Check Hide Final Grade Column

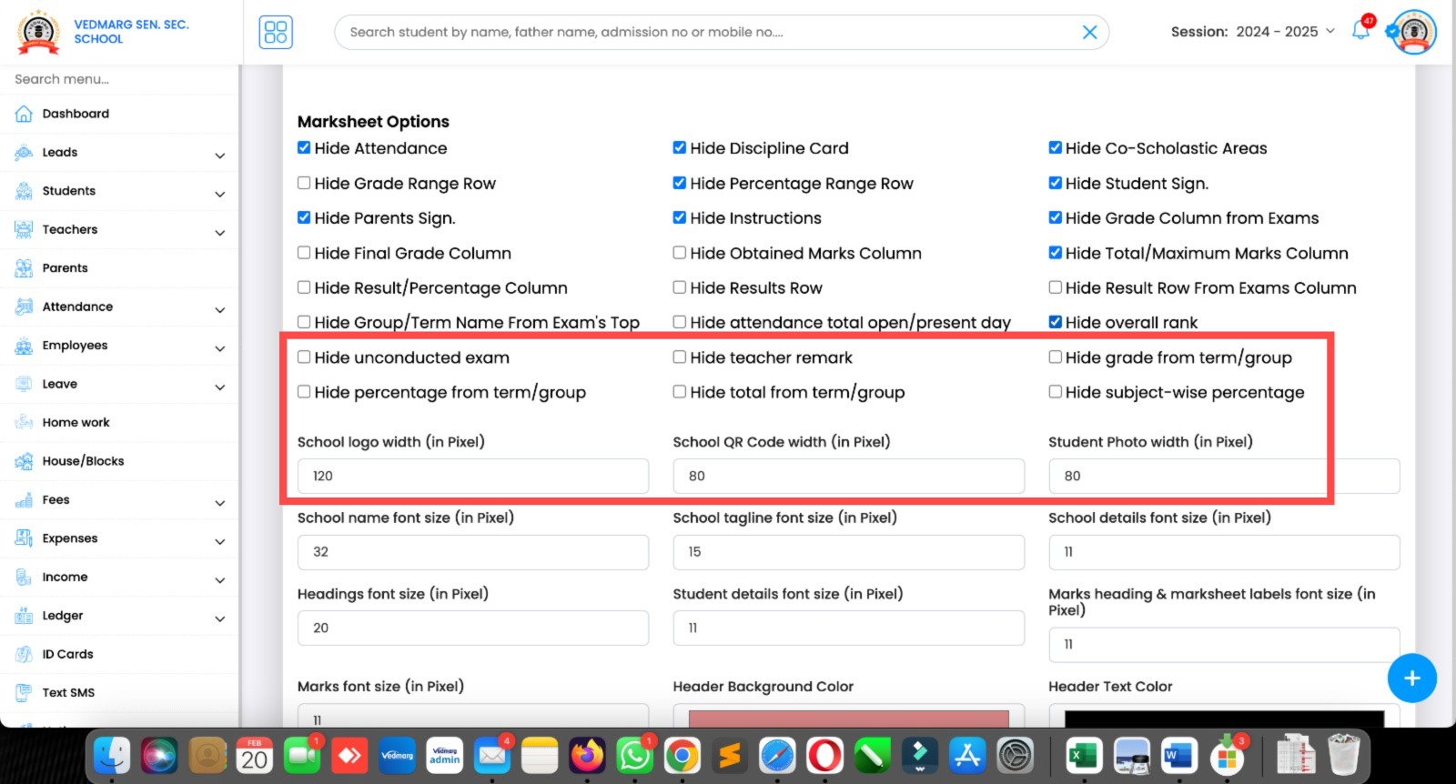pyautogui.click(x=304, y=253)
